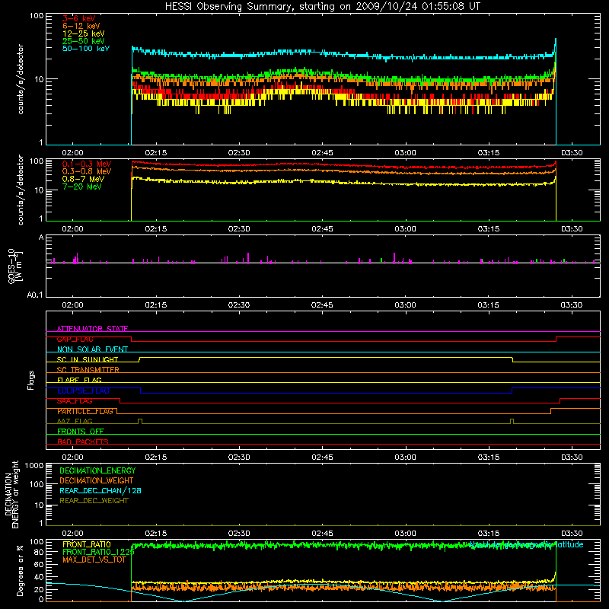Image resolution: width=609 pixels, height=609 pixels.
Task: Click the 0.1-0.3 MeV legend label
Action: pos(87,164)
